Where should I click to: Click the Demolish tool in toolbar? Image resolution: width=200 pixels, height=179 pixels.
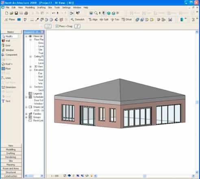pyautogui.click(x=78, y=19)
